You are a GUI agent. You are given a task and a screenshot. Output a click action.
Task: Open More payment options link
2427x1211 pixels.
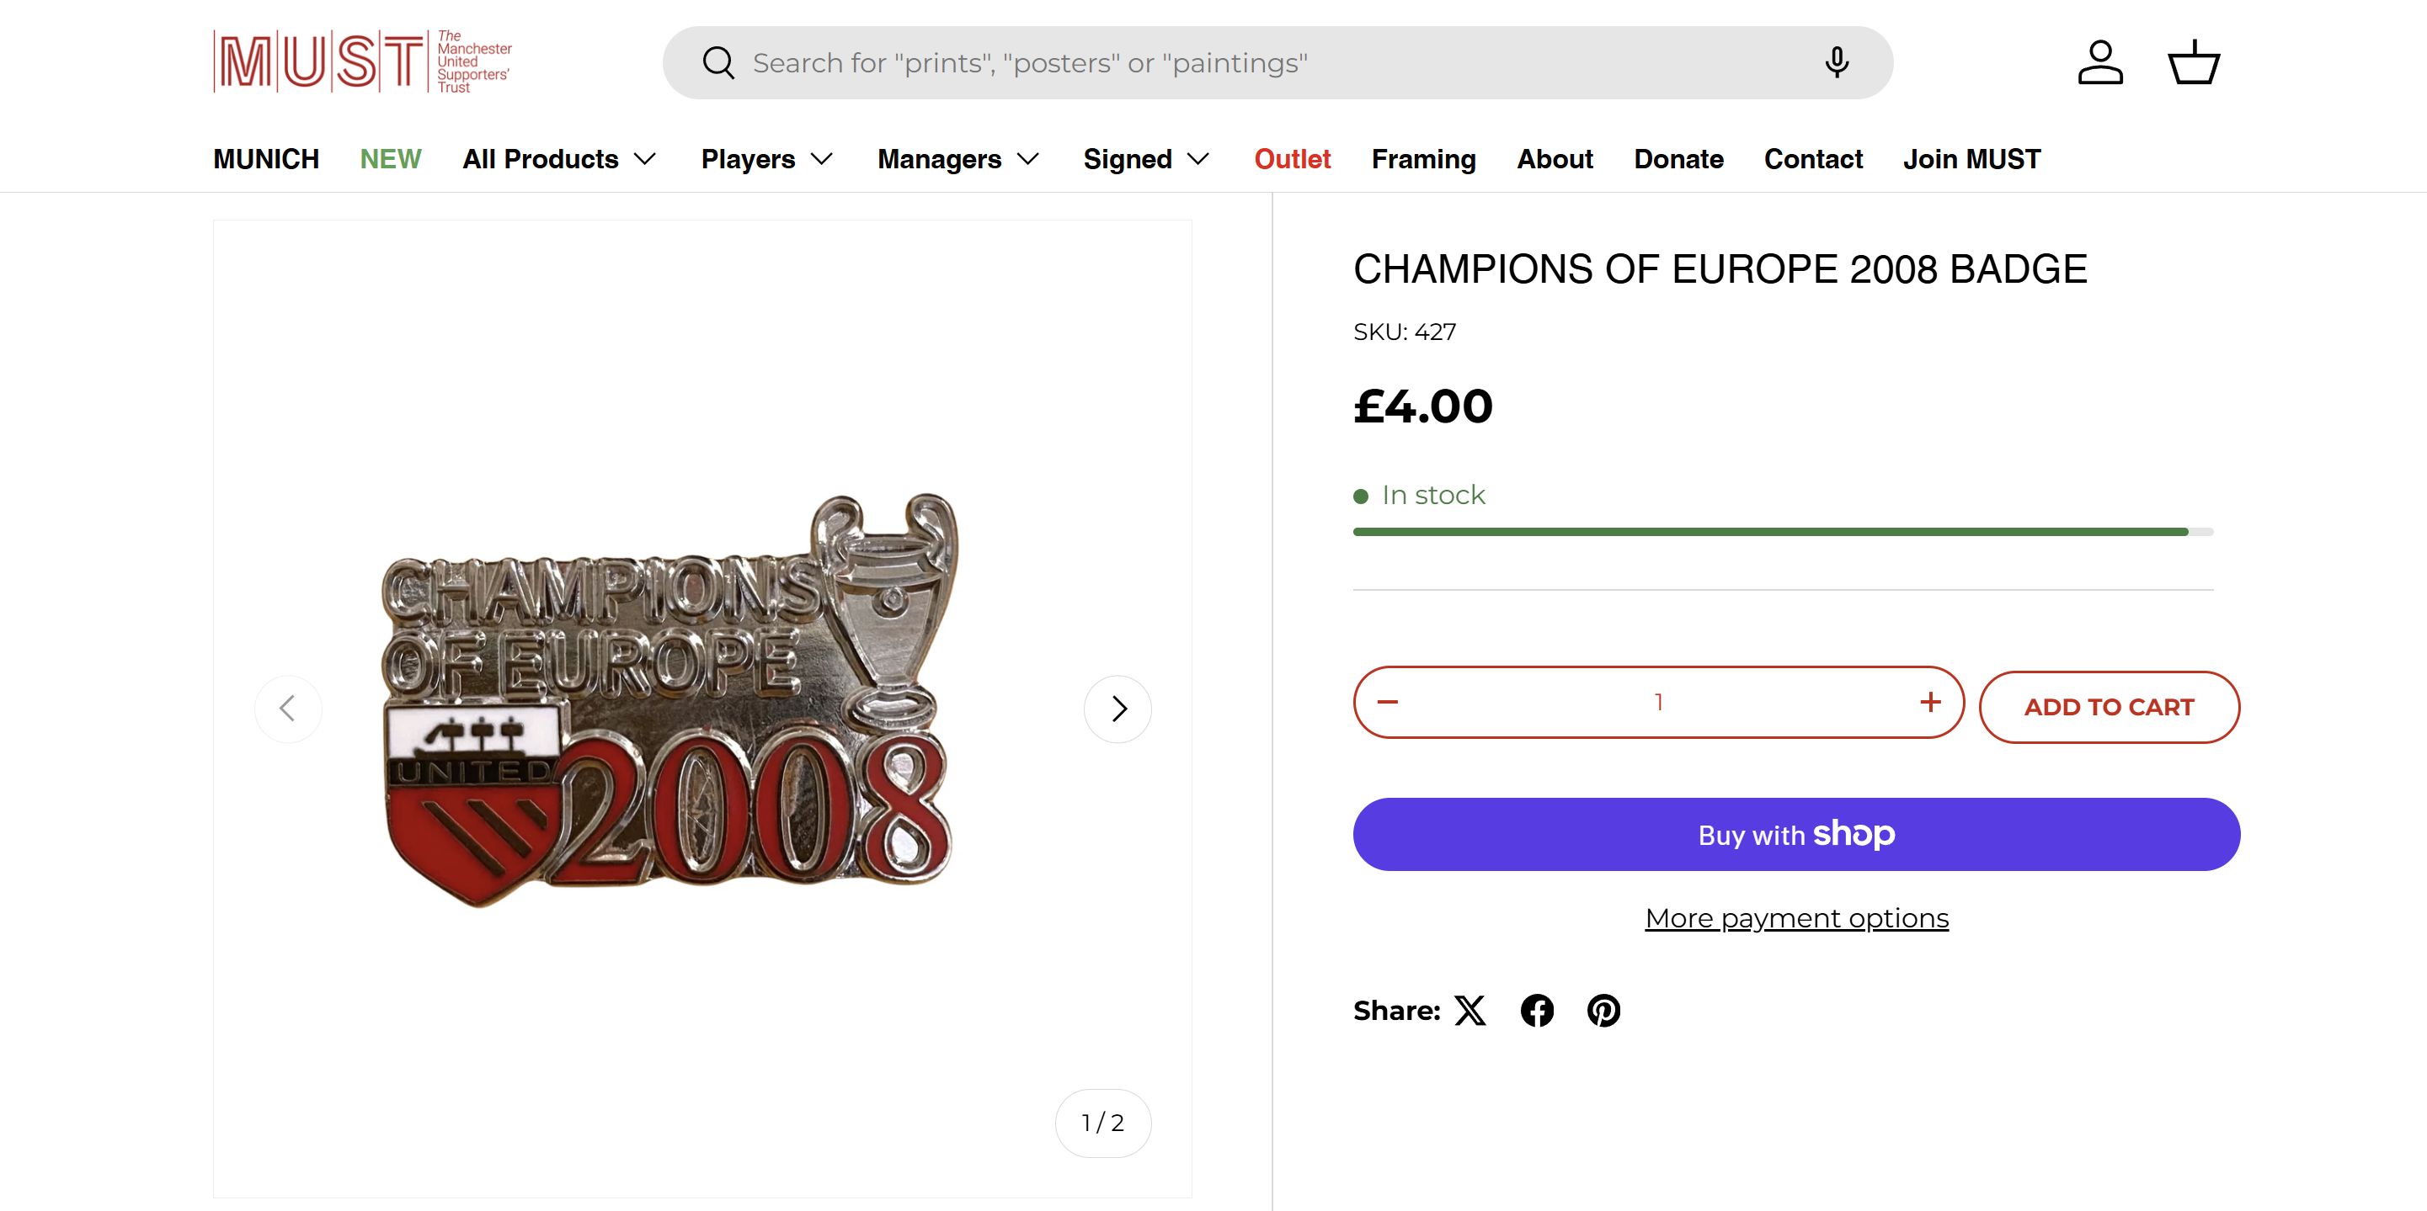1797,918
